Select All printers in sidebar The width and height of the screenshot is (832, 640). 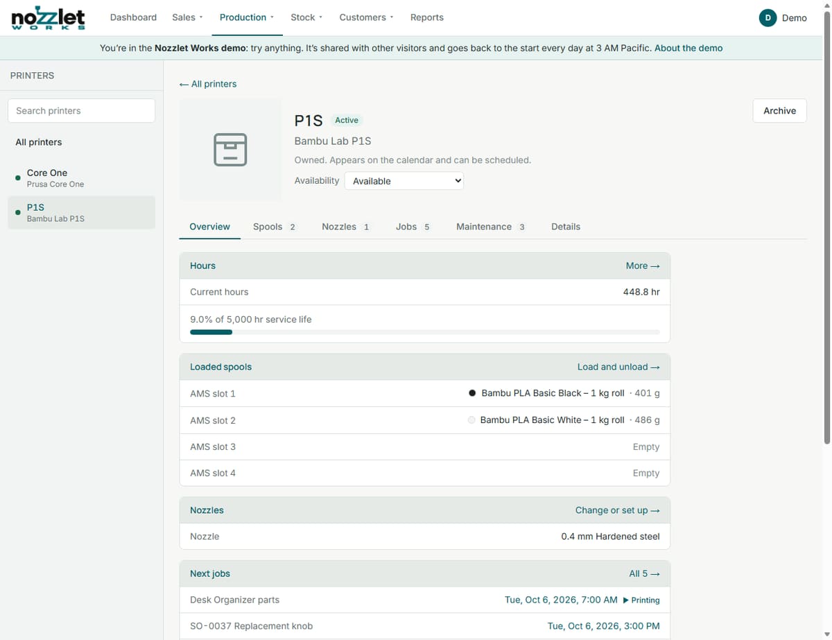(x=39, y=142)
